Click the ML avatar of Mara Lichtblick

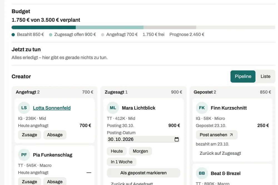pos(113,108)
